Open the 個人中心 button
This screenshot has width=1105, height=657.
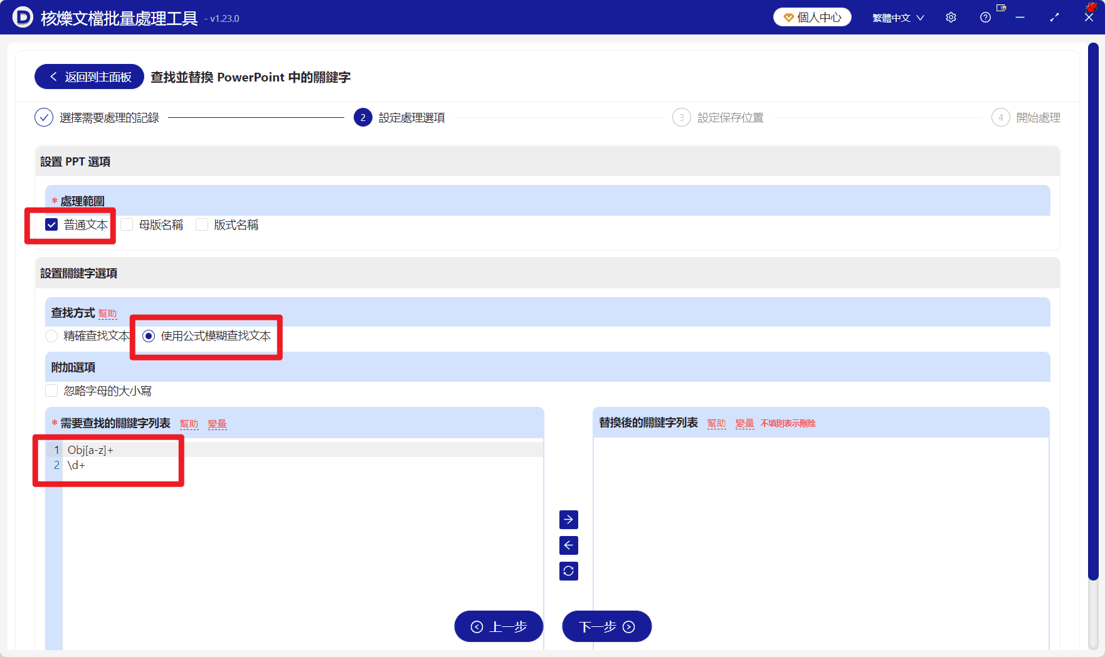(x=812, y=18)
